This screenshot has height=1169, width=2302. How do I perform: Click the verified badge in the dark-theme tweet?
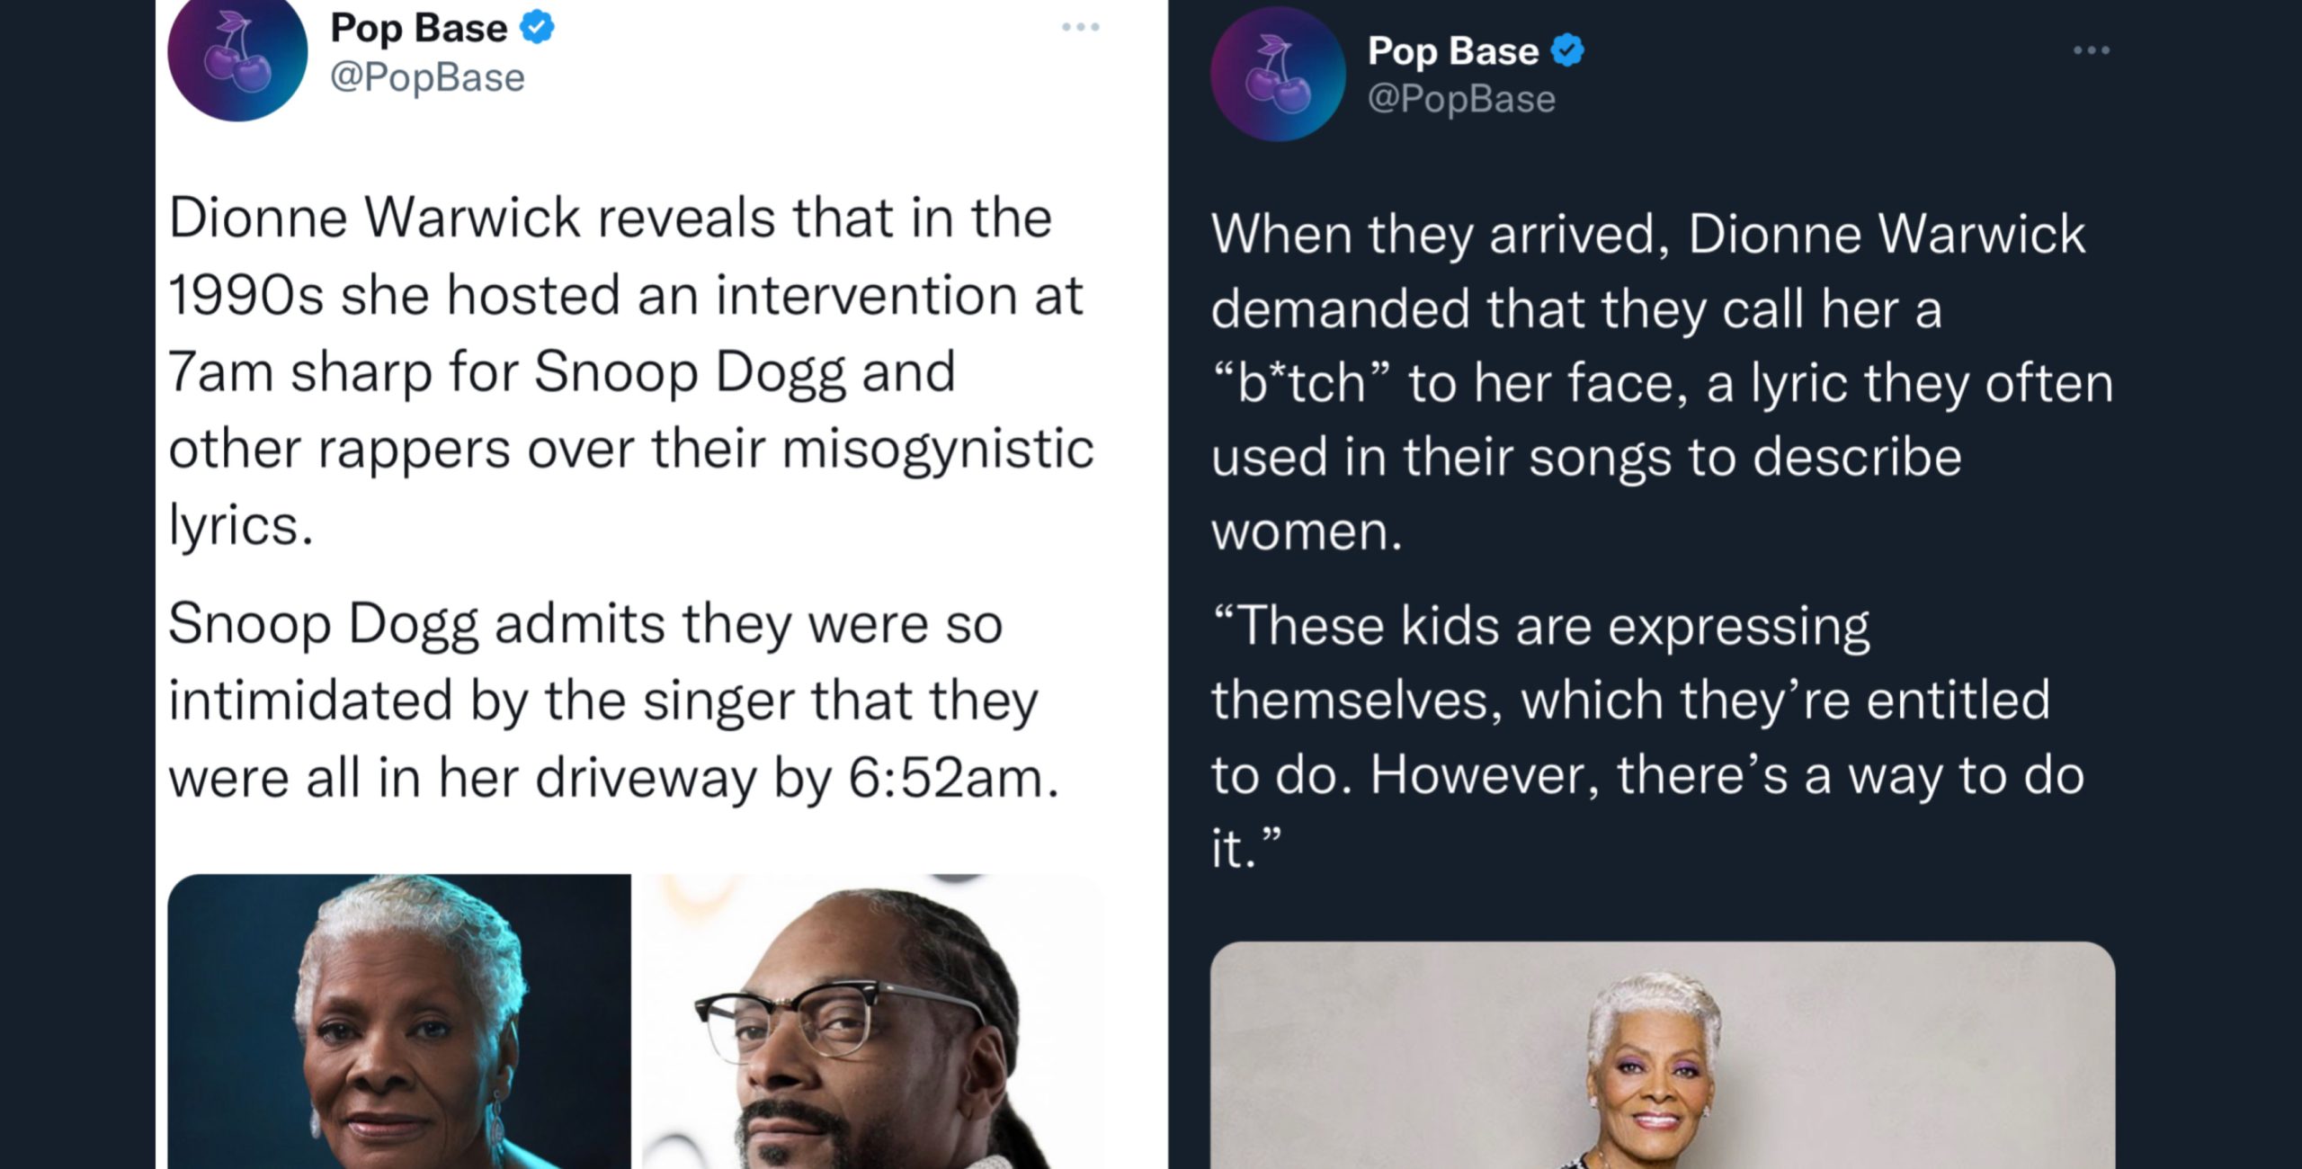[1567, 50]
